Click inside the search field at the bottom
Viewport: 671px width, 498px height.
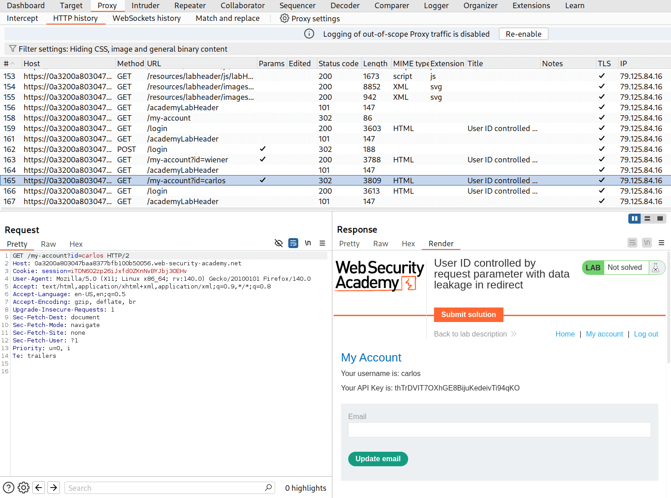point(168,488)
